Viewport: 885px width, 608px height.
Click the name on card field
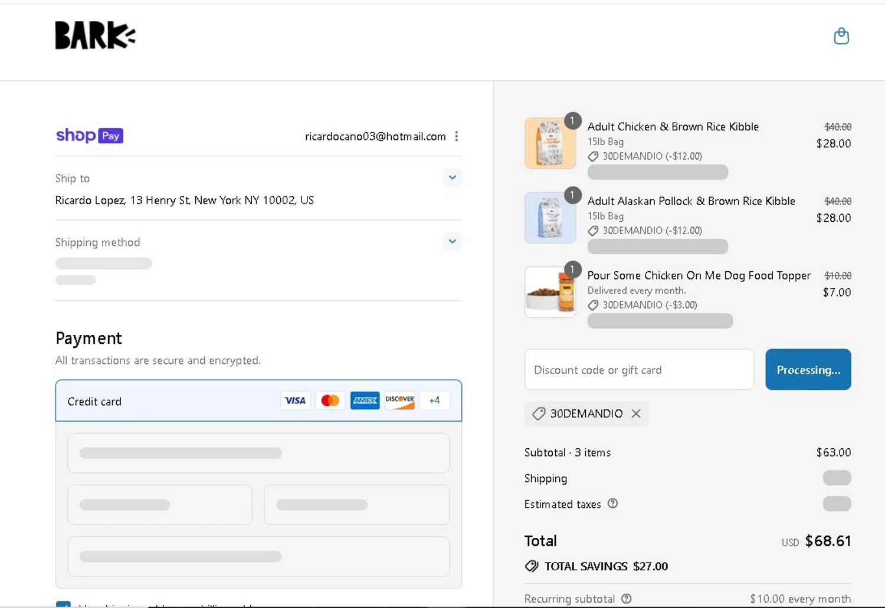click(x=258, y=556)
